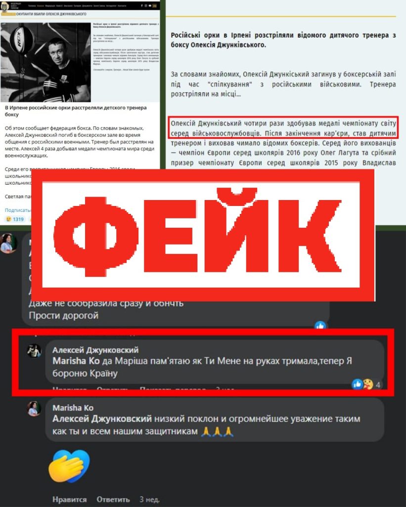The image size is (406, 507).
Task: View the 4 reactions on Алексей's comment
Action: point(366,384)
